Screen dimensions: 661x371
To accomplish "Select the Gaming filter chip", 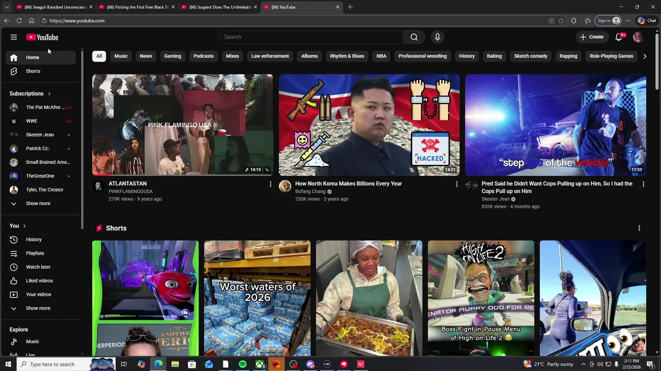I will pyautogui.click(x=172, y=56).
